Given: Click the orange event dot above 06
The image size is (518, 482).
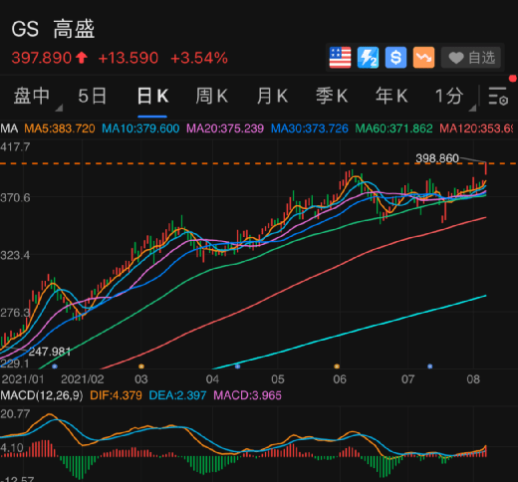Looking at the screenshot, I should pos(337,366).
